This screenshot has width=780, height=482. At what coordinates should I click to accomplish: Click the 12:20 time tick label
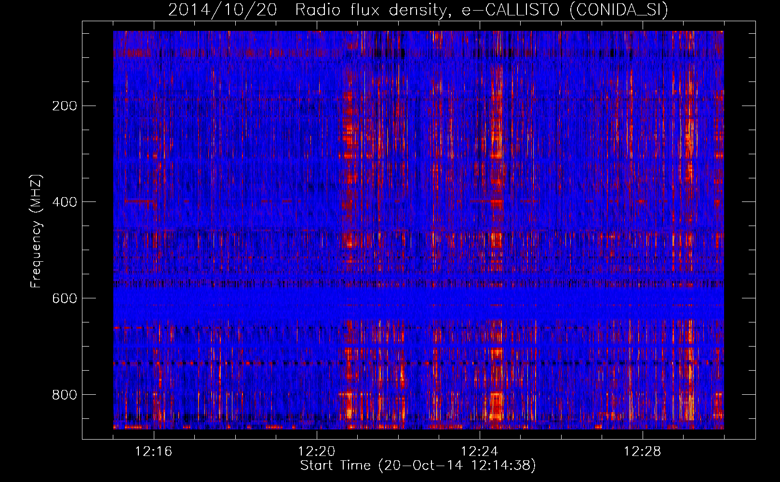(317, 452)
